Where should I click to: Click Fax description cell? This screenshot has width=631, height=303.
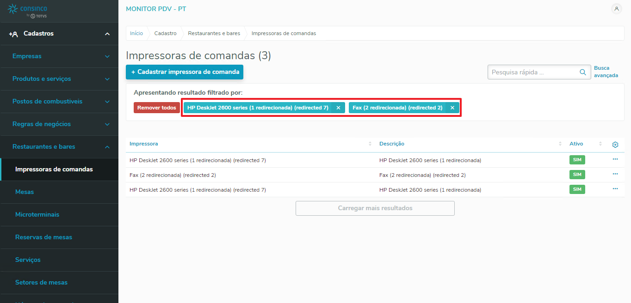422,175
